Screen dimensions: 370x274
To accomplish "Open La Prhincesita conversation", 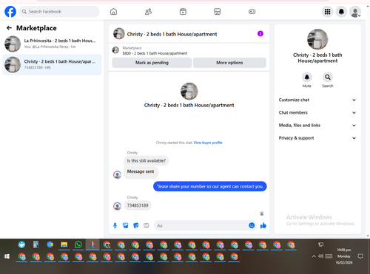I will [x=52, y=44].
